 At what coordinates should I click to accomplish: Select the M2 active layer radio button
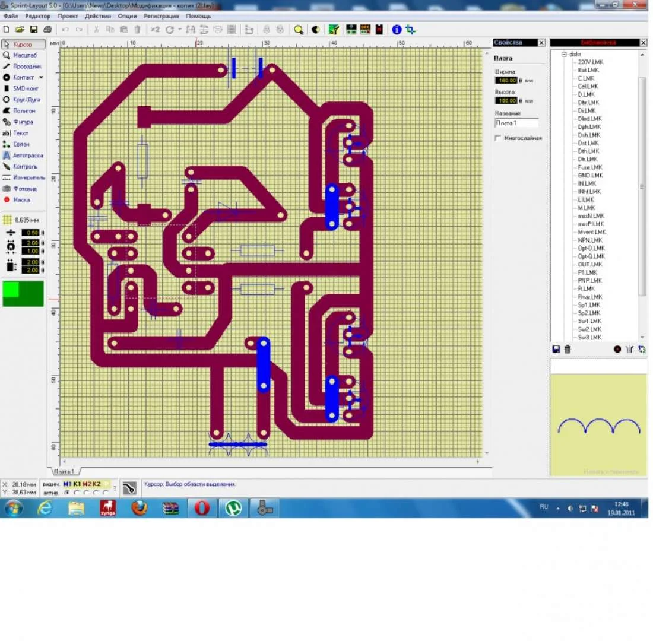click(86, 493)
